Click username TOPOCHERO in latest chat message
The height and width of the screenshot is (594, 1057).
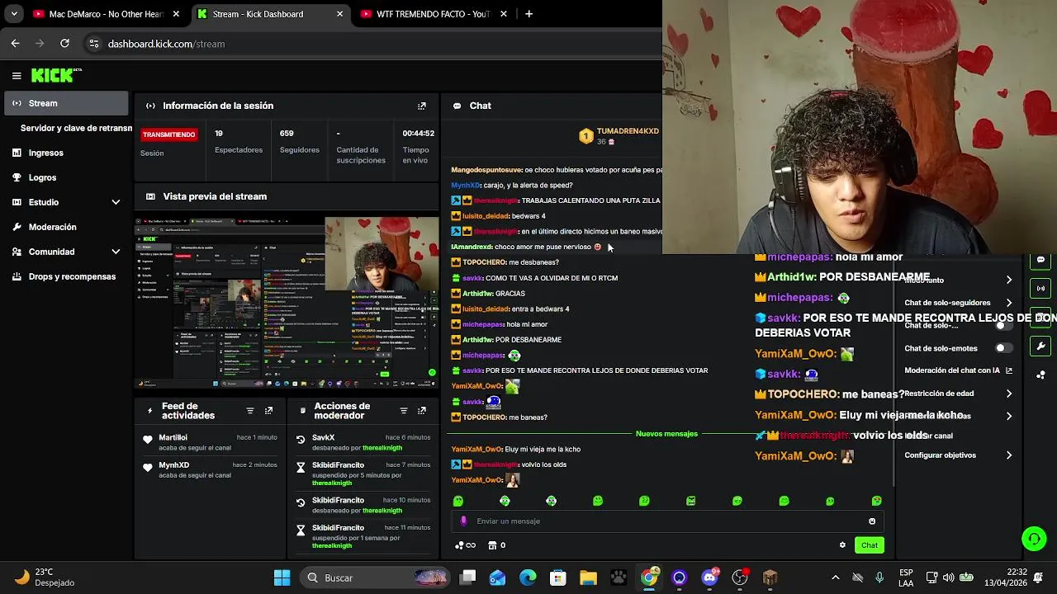tap(484, 417)
